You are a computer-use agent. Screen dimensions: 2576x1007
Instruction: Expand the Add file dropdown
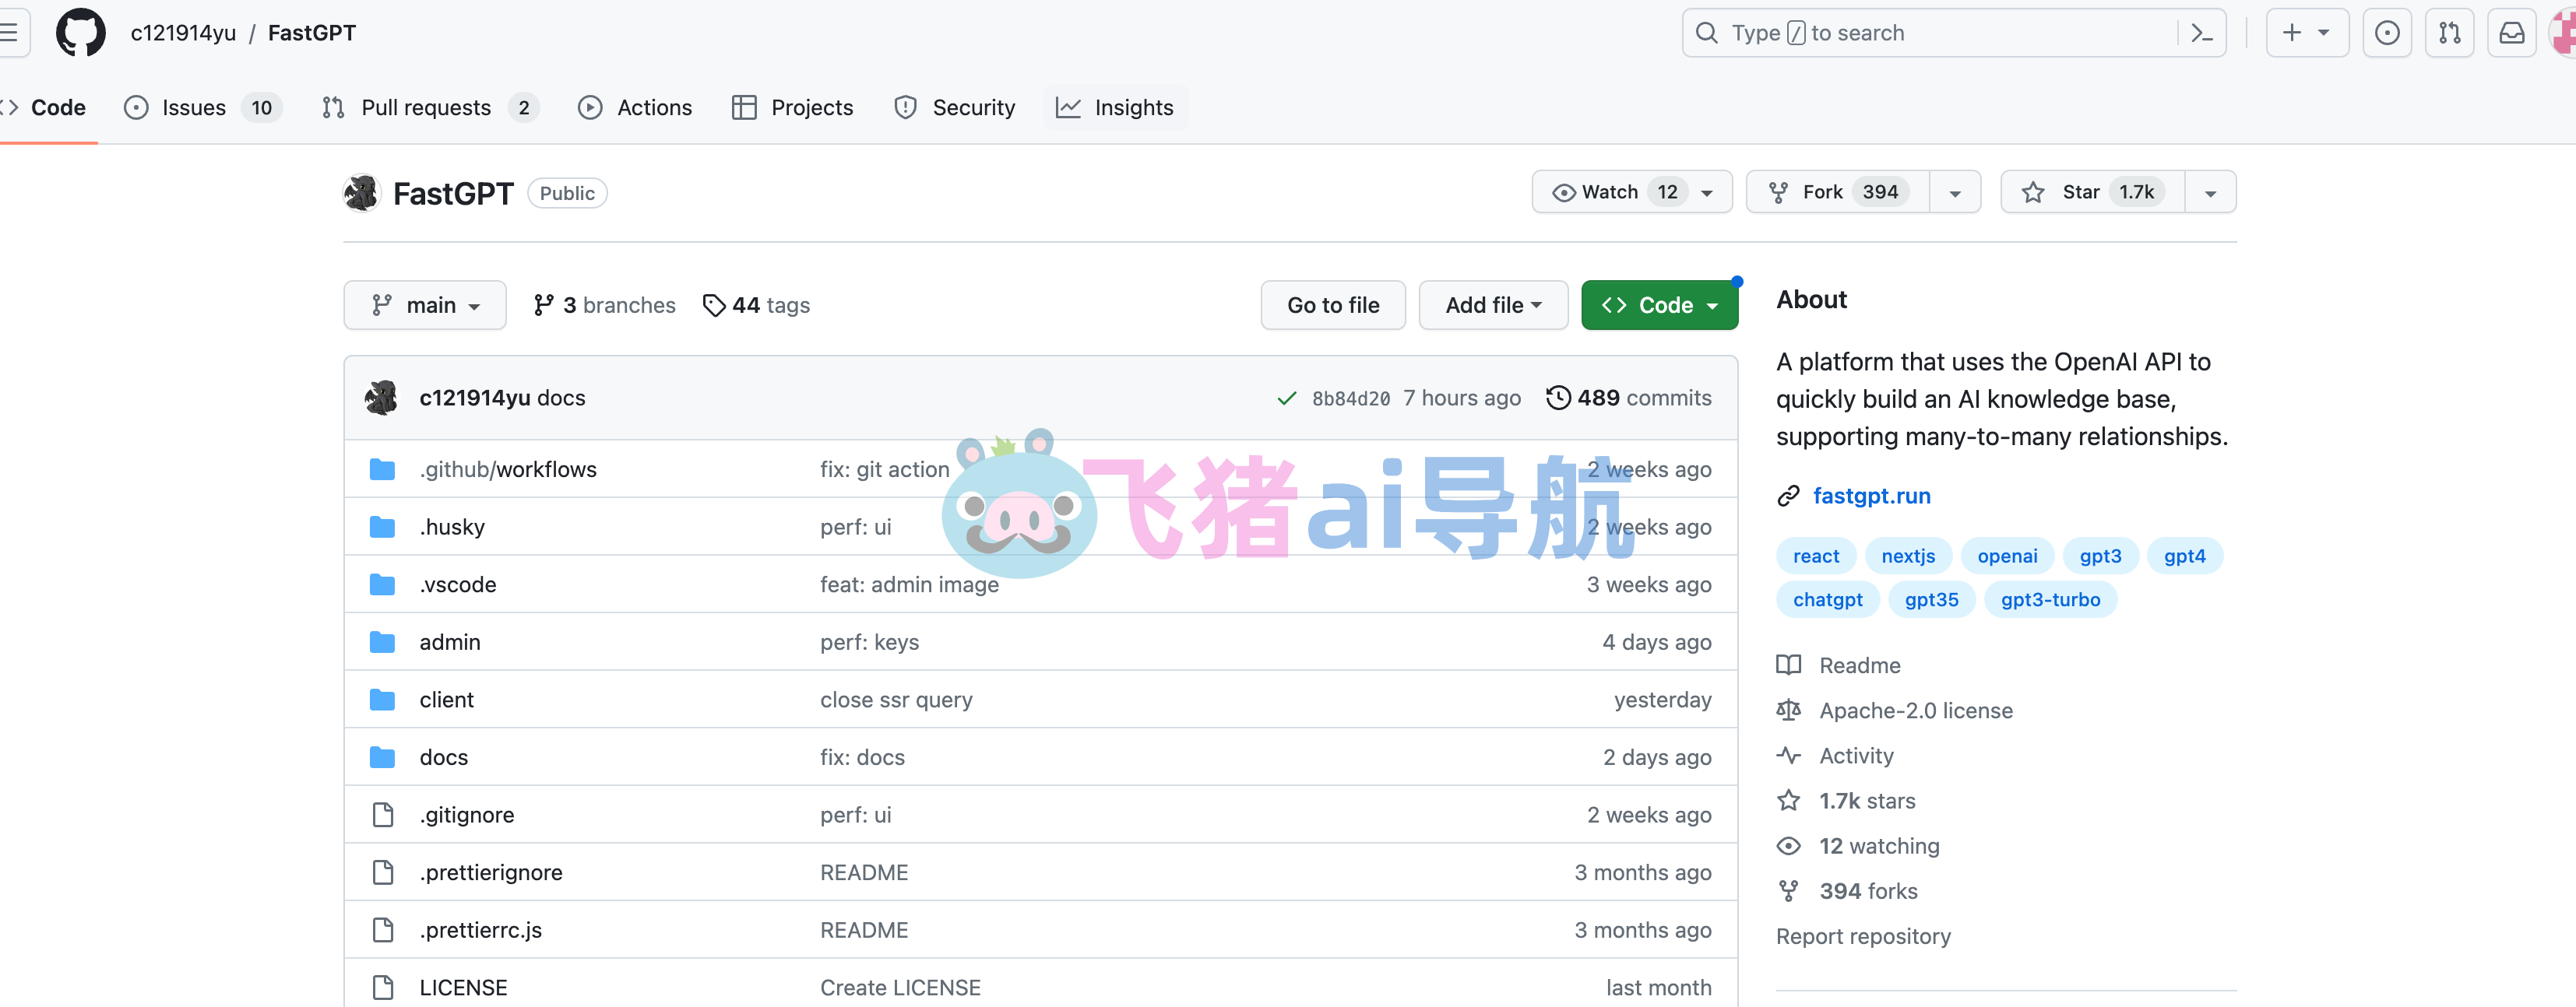click(1493, 306)
